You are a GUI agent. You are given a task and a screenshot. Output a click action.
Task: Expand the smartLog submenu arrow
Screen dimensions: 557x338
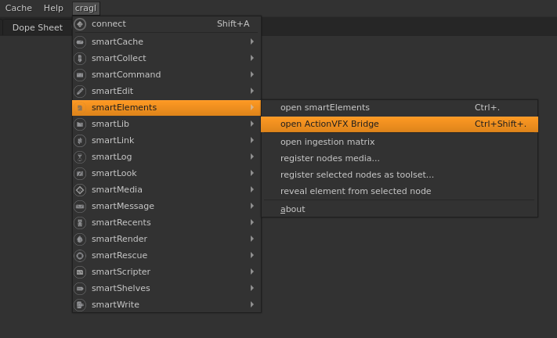tap(251, 156)
